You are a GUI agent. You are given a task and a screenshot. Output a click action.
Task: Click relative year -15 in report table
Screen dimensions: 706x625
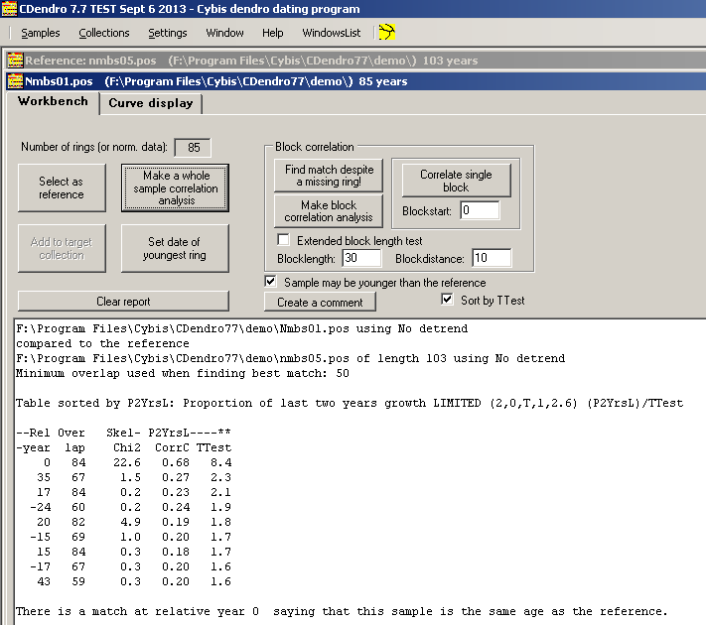pyautogui.click(x=41, y=537)
